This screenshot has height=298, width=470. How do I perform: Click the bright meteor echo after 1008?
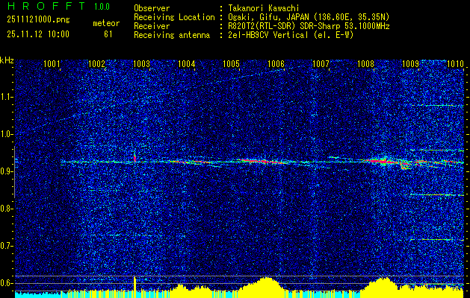click(382, 162)
